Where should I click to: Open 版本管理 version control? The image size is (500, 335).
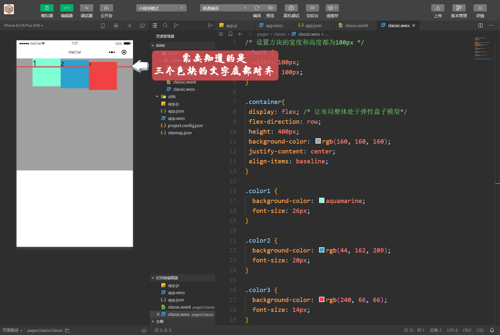coord(459,8)
